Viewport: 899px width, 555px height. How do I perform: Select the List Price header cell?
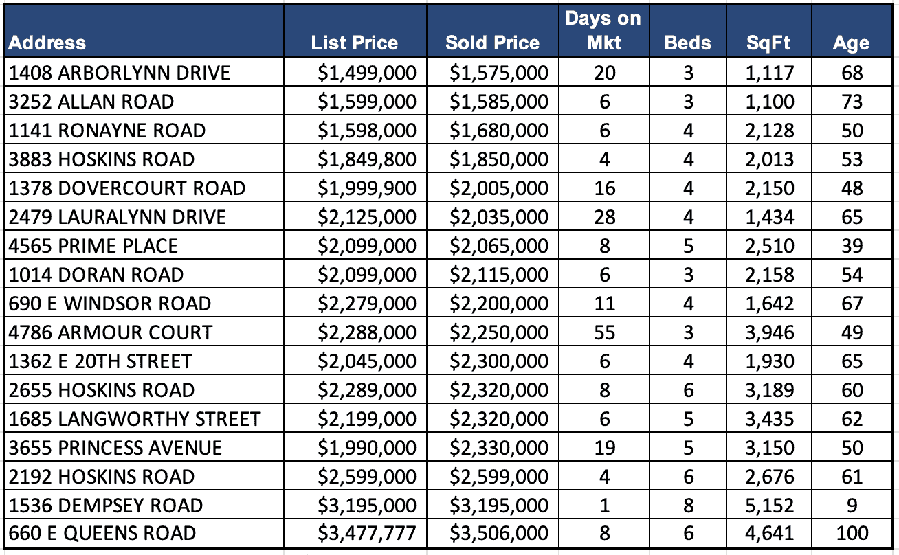[x=354, y=43]
